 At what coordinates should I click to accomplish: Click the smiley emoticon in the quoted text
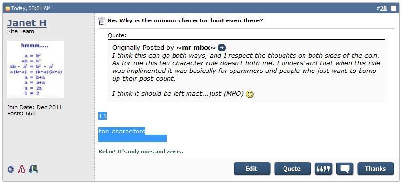[x=249, y=94]
